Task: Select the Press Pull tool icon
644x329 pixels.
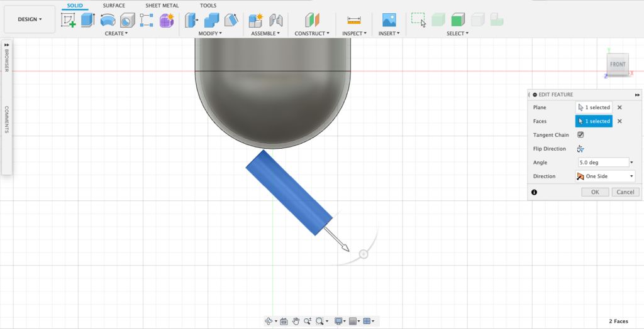Action: (191, 19)
